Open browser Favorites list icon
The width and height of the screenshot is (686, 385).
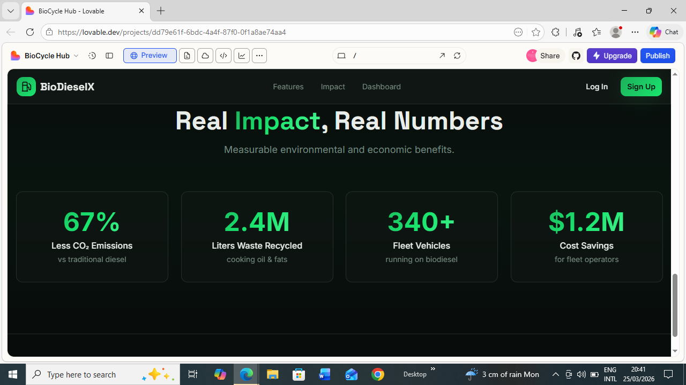596,32
